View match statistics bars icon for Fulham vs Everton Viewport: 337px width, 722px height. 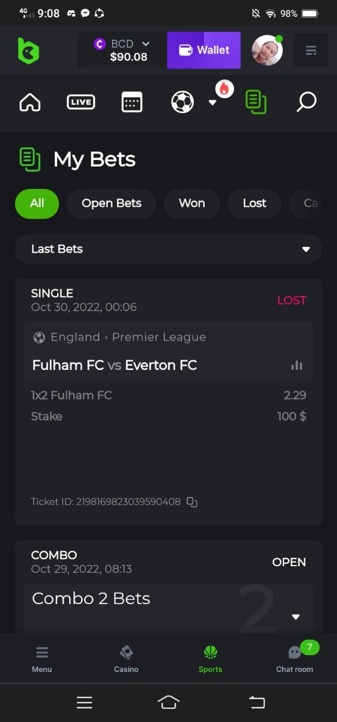tap(297, 365)
